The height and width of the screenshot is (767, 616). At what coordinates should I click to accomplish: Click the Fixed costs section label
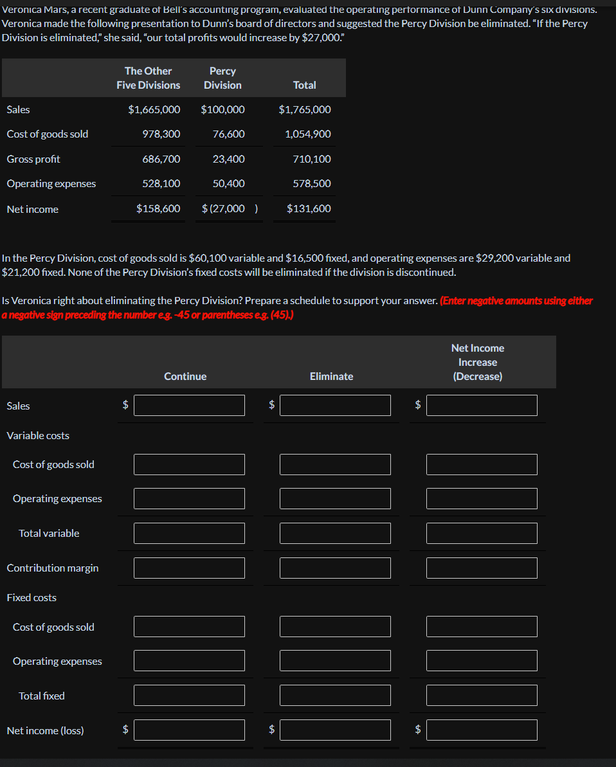pyautogui.click(x=32, y=597)
